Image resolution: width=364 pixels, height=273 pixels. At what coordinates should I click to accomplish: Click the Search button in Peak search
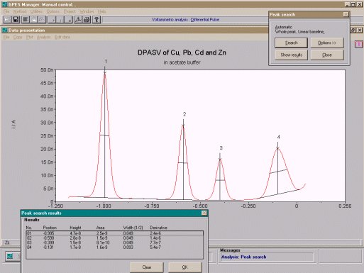point(291,43)
